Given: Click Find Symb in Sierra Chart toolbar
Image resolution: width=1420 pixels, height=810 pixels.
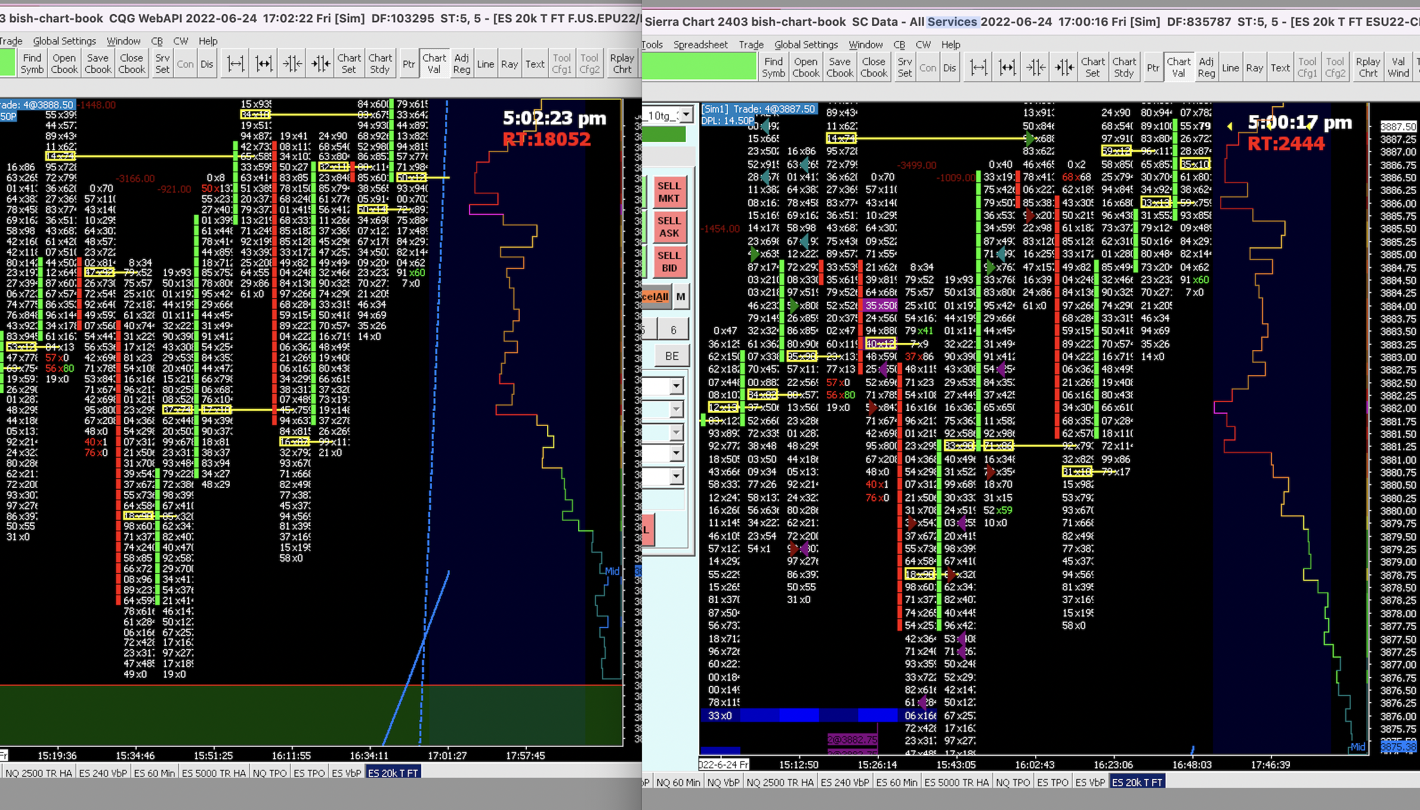Looking at the screenshot, I should point(773,67).
